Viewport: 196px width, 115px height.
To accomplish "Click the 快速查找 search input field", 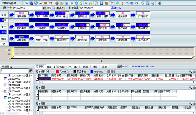I will point(15,70).
